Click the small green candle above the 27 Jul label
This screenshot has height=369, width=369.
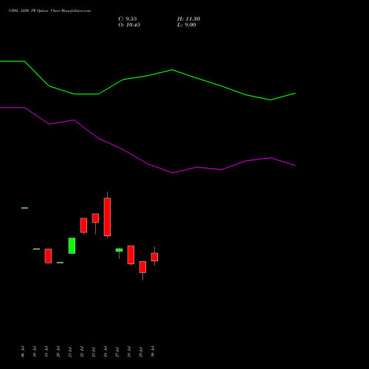(119, 250)
